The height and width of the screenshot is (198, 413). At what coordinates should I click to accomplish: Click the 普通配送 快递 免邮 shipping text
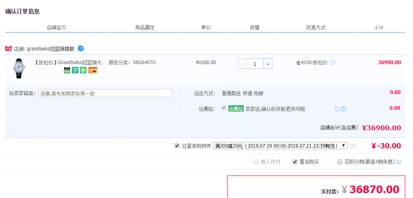[x=242, y=93]
